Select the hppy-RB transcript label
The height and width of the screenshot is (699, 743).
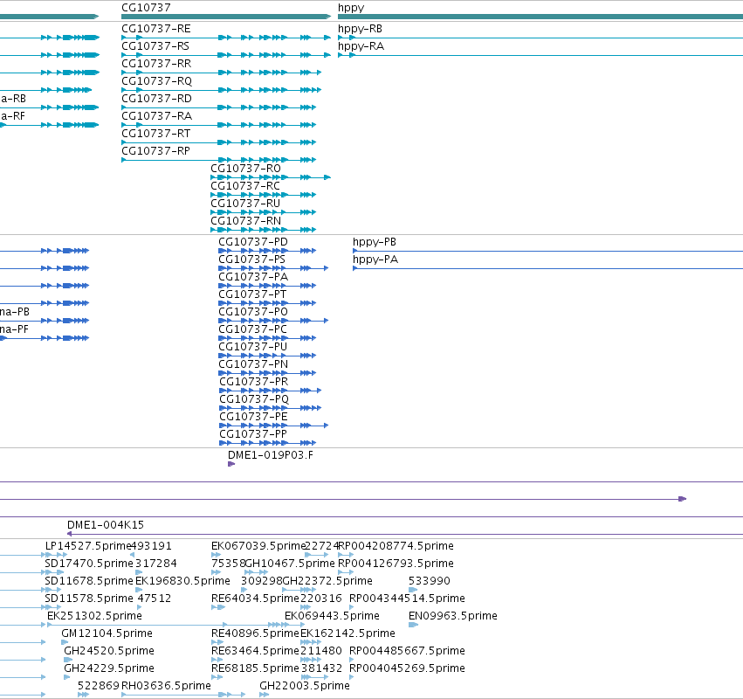360,30
